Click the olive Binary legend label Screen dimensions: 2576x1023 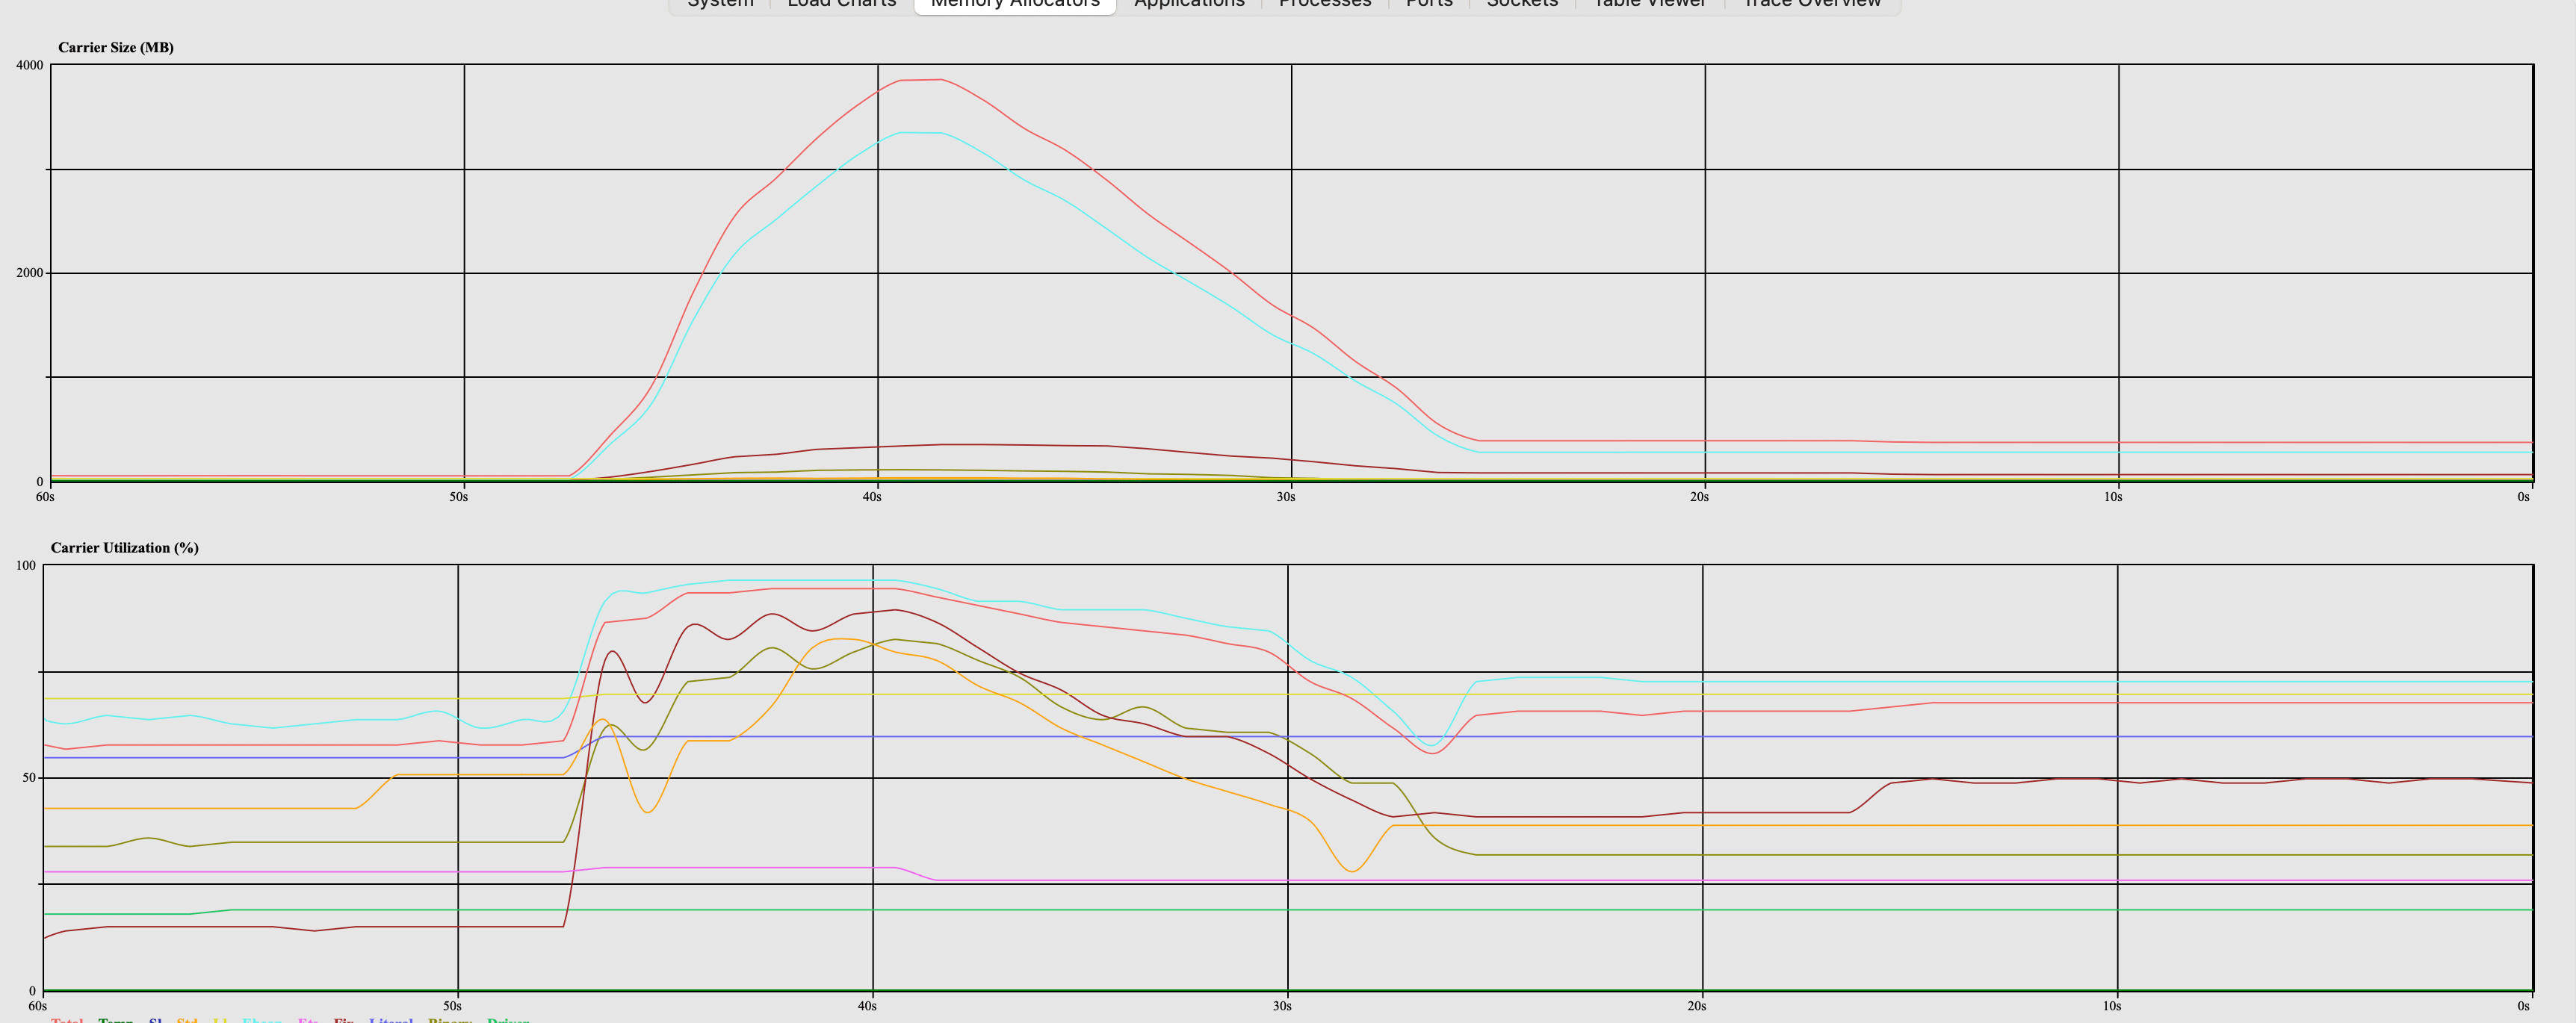449,1020
